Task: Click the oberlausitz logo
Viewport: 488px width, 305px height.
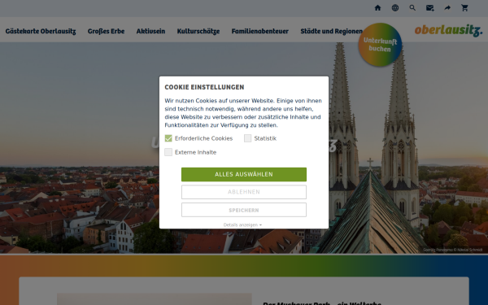Action: (448, 30)
